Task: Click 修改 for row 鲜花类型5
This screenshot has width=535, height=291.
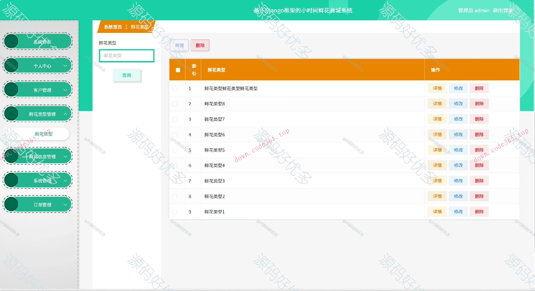Action: [458, 150]
